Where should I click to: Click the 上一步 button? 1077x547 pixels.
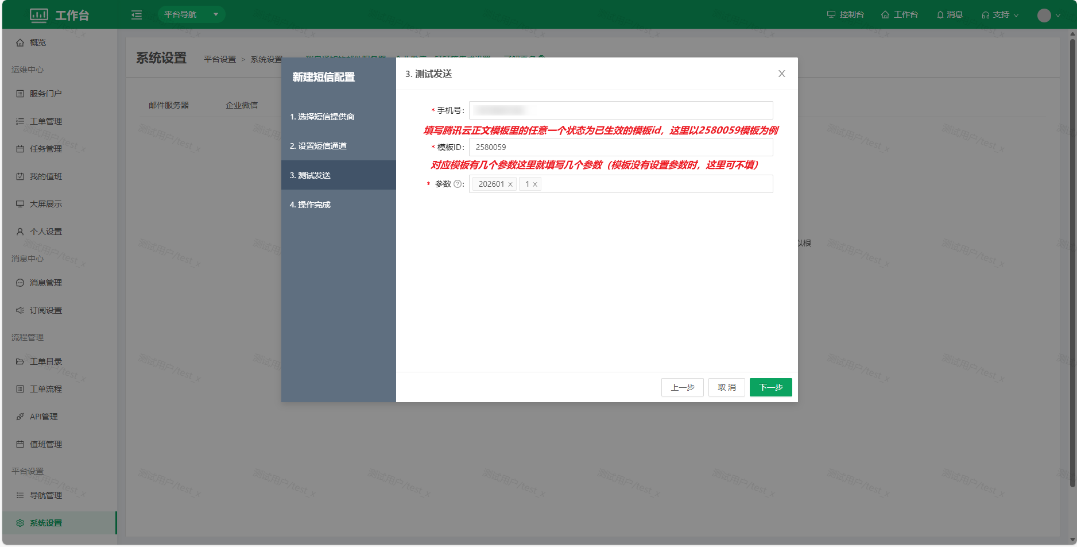[x=683, y=387]
